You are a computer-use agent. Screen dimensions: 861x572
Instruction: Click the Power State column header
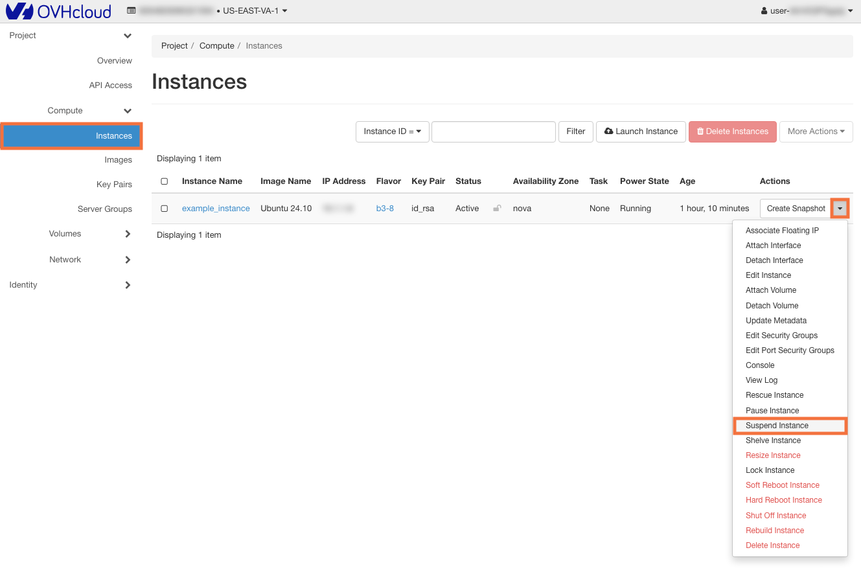645,181
